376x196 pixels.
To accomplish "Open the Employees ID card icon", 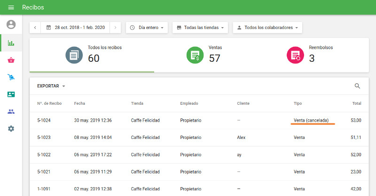I will pos(11,94).
